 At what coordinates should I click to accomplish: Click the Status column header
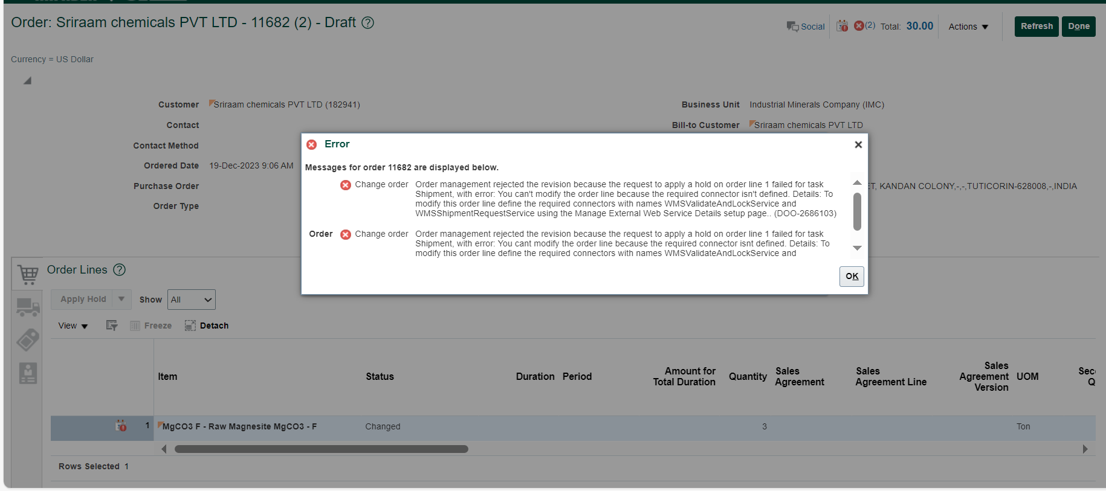tap(380, 377)
